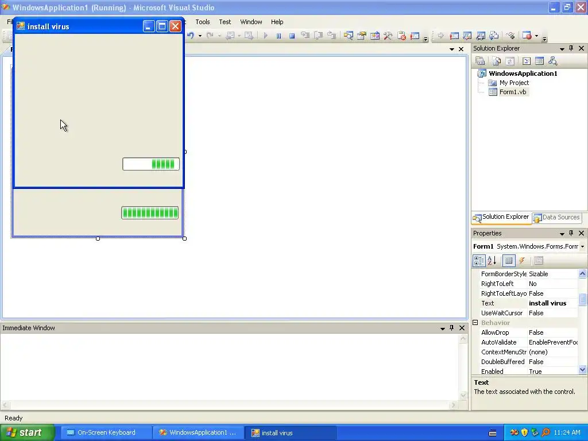The image size is (588, 441).
Task: Open breakpoint window icon dropdown arrow
Action: (x=536, y=36)
